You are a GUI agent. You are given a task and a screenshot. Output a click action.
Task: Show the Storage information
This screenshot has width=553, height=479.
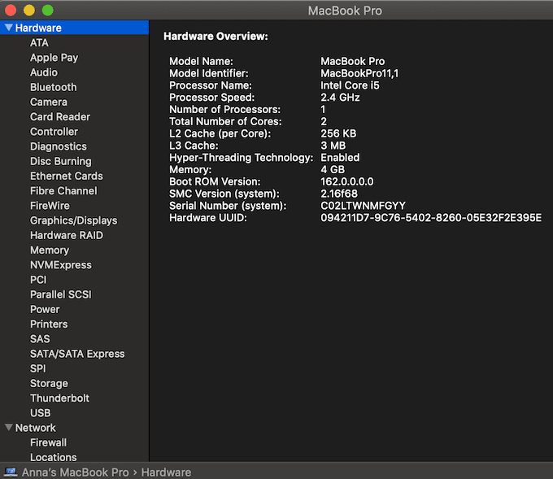49,383
